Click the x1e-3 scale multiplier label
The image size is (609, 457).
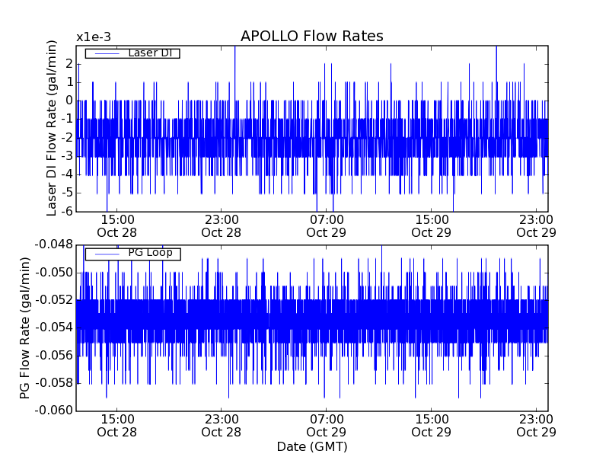coord(94,37)
